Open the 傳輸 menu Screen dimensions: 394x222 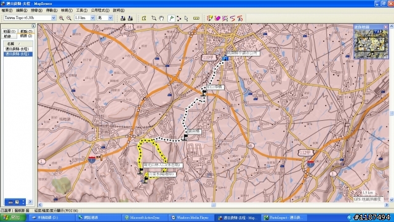click(x=52, y=10)
